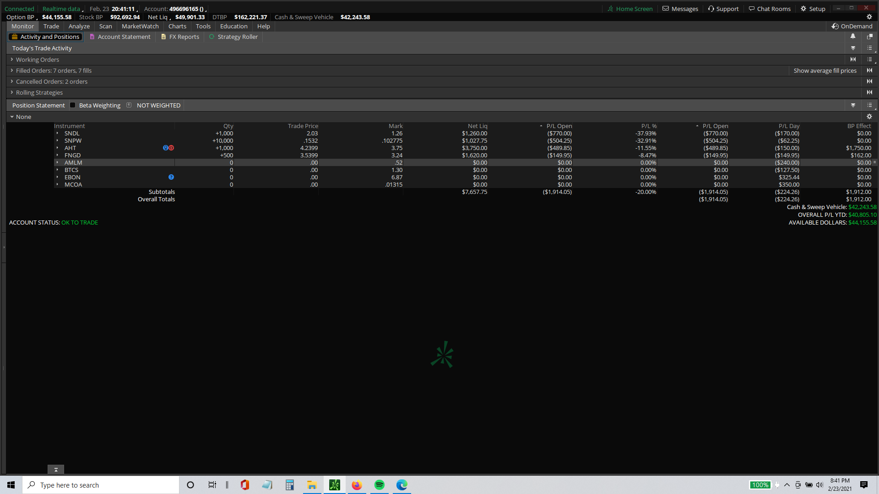The image size is (879, 494).
Task: Click the blue question icon on EBON
Action: 171,177
